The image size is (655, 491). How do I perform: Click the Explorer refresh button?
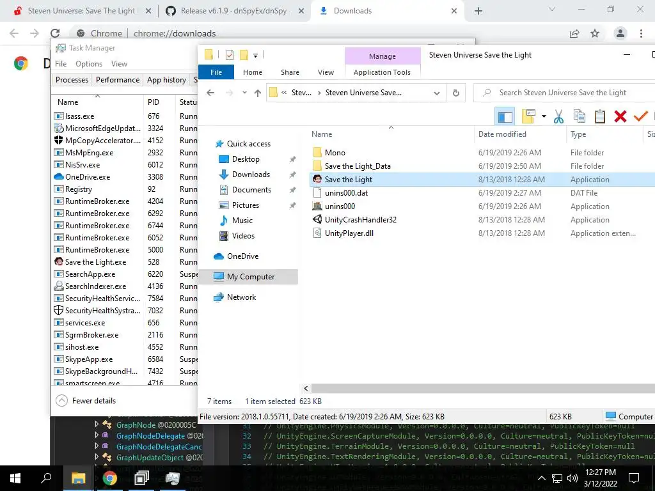point(455,93)
